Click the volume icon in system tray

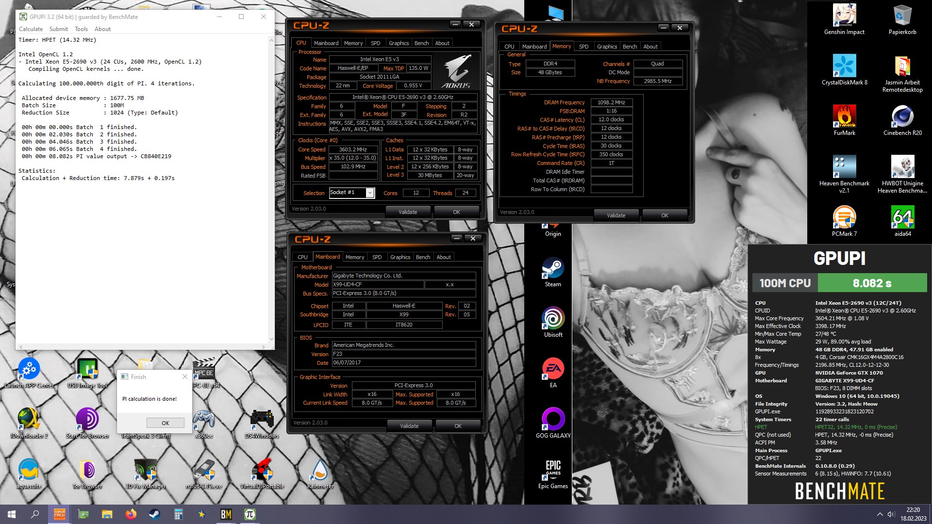pos(891,514)
